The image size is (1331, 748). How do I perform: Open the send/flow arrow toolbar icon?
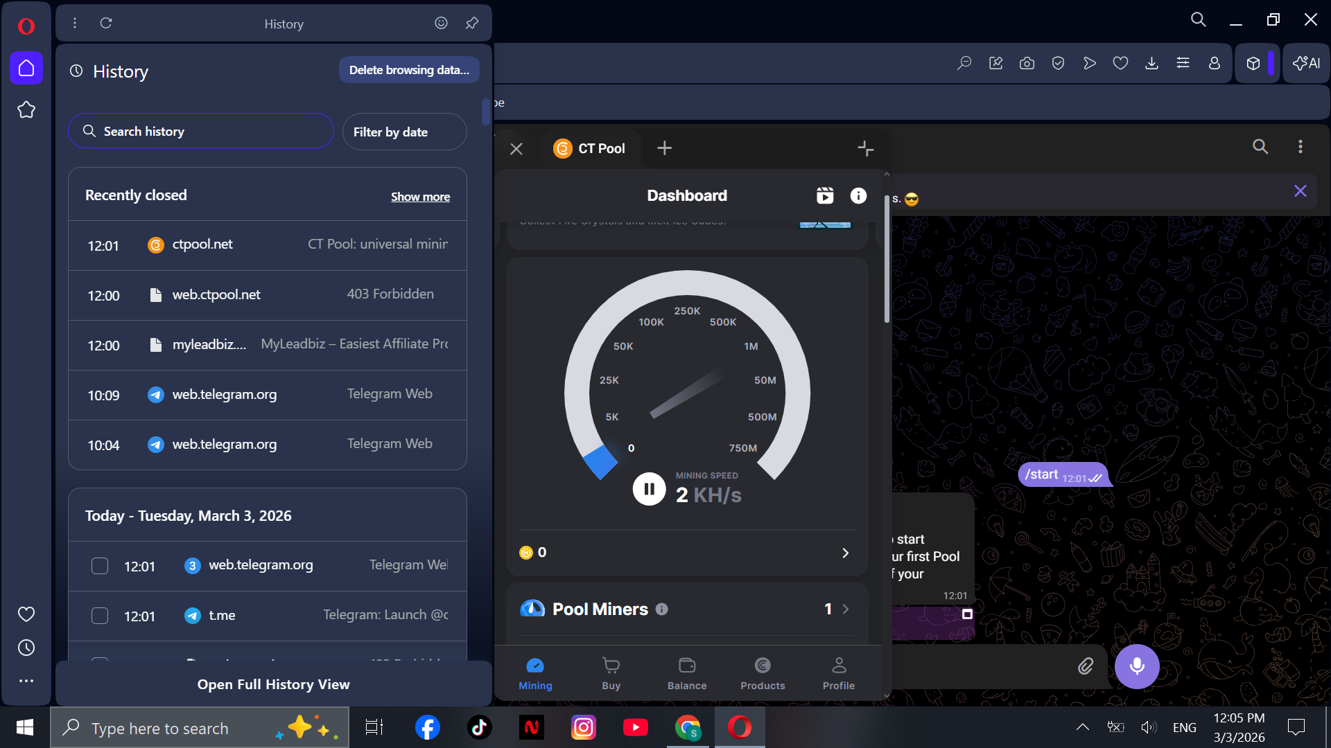[1090, 63]
